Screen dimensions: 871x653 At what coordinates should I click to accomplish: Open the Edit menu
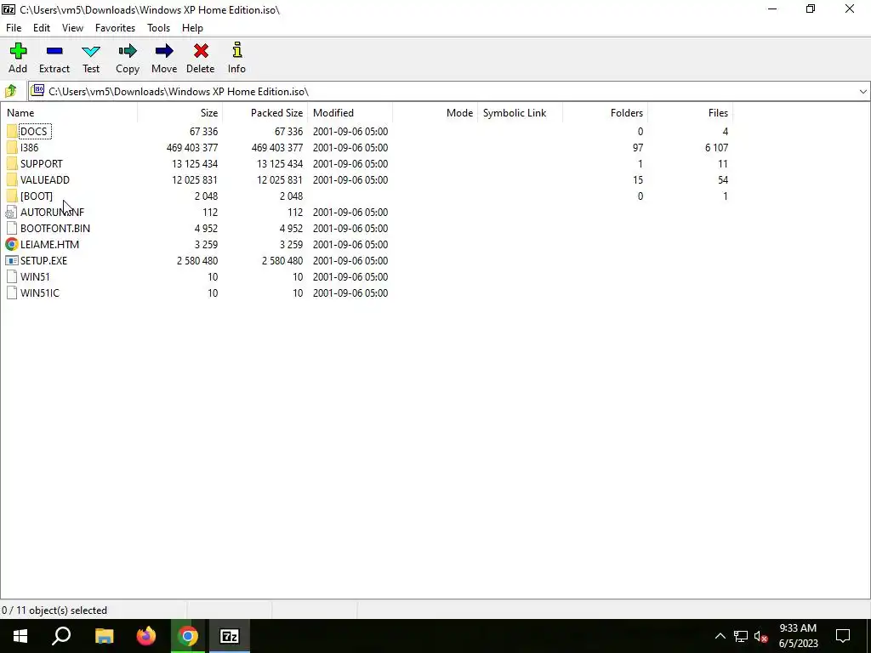(x=42, y=28)
